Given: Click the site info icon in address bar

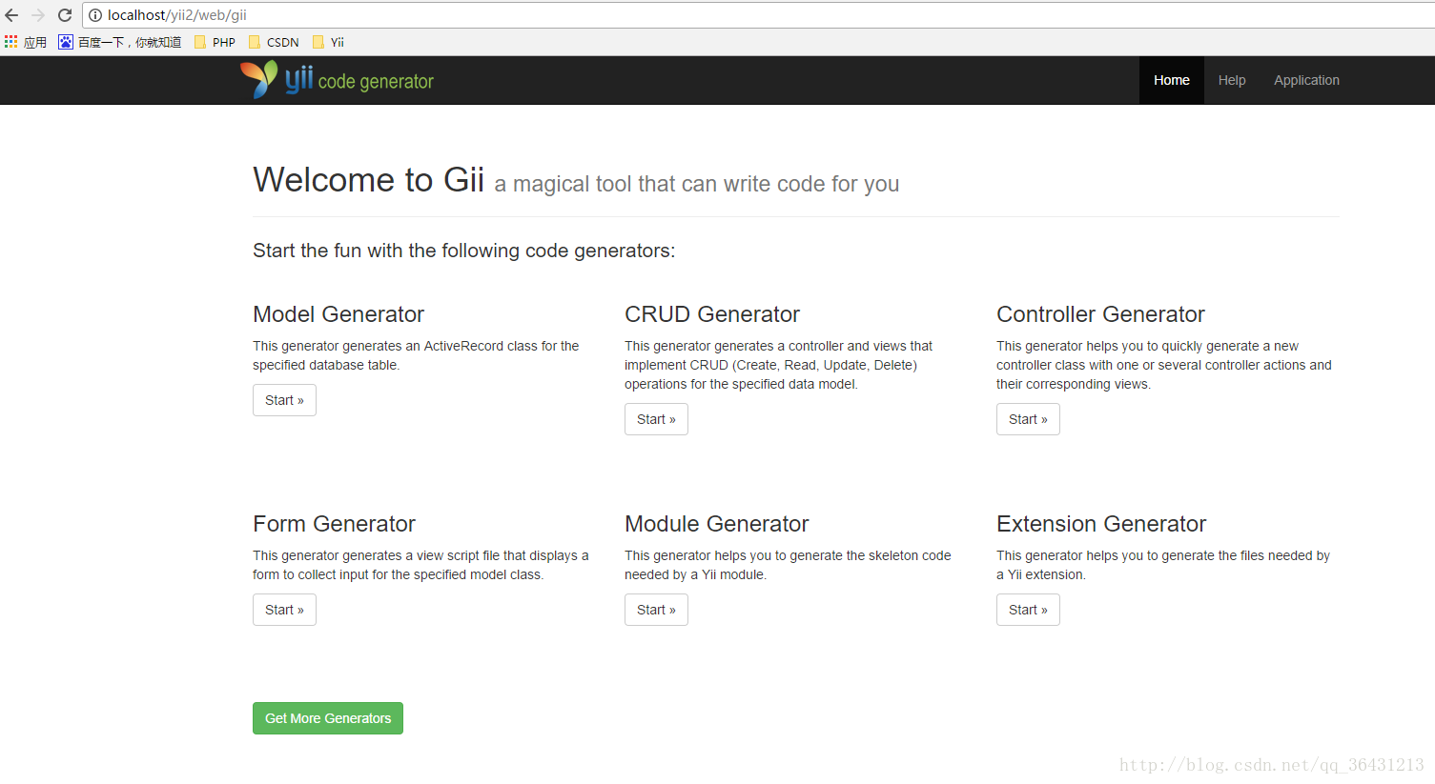Looking at the screenshot, I should [95, 15].
